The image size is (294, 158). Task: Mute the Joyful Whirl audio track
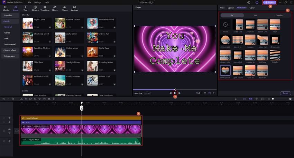9,141
